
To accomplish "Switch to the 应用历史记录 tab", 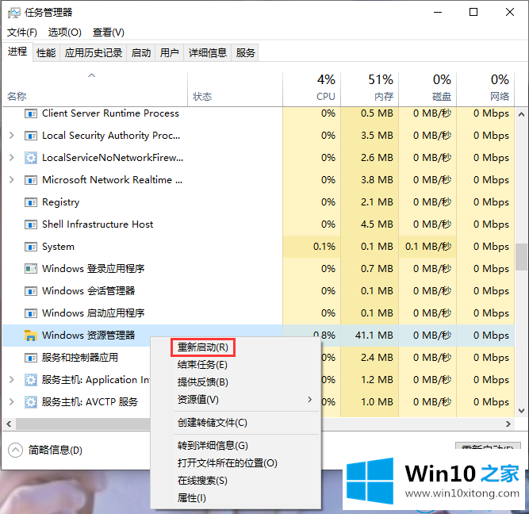I will [94, 53].
